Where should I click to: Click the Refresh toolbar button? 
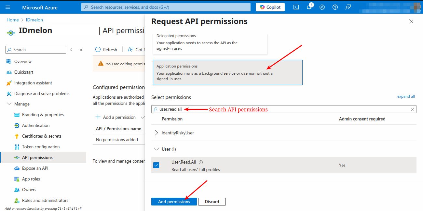point(106,50)
